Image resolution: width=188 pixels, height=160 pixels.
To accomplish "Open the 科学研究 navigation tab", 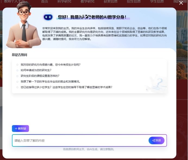I will [x=64, y=1].
